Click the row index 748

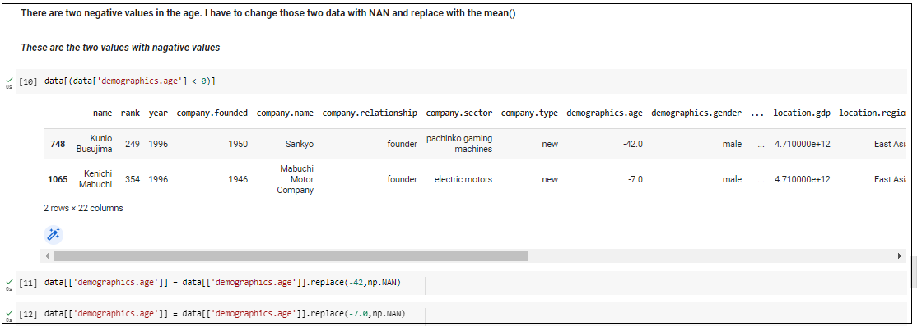click(x=58, y=143)
